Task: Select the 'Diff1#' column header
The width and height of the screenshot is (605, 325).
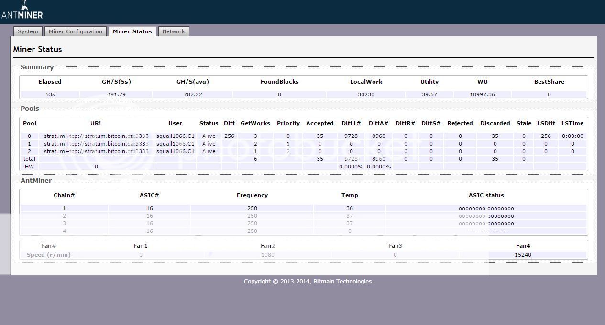Action: tap(351, 123)
